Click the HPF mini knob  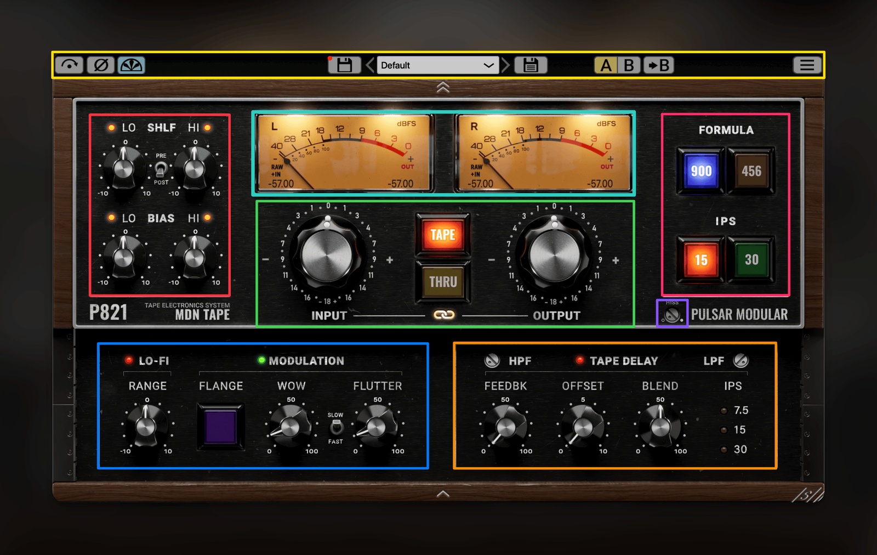492,360
